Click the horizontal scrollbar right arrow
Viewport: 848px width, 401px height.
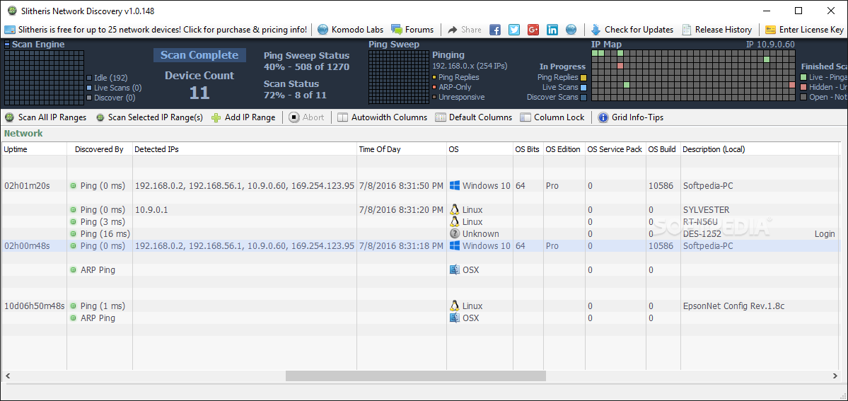click(x=835, y=376)
